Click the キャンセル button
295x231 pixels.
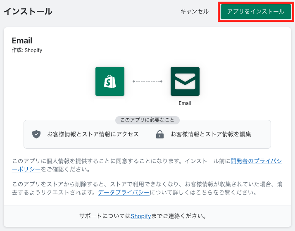pyautogui.click(x=195, y=12)
